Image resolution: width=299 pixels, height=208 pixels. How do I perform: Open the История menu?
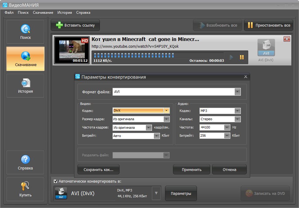point(65,13)
